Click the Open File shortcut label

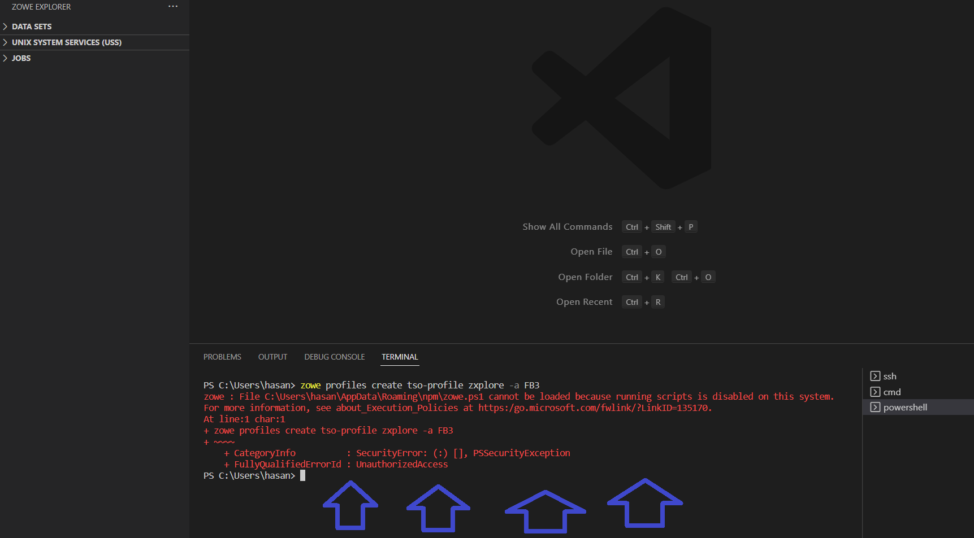(x=591, y=252)
